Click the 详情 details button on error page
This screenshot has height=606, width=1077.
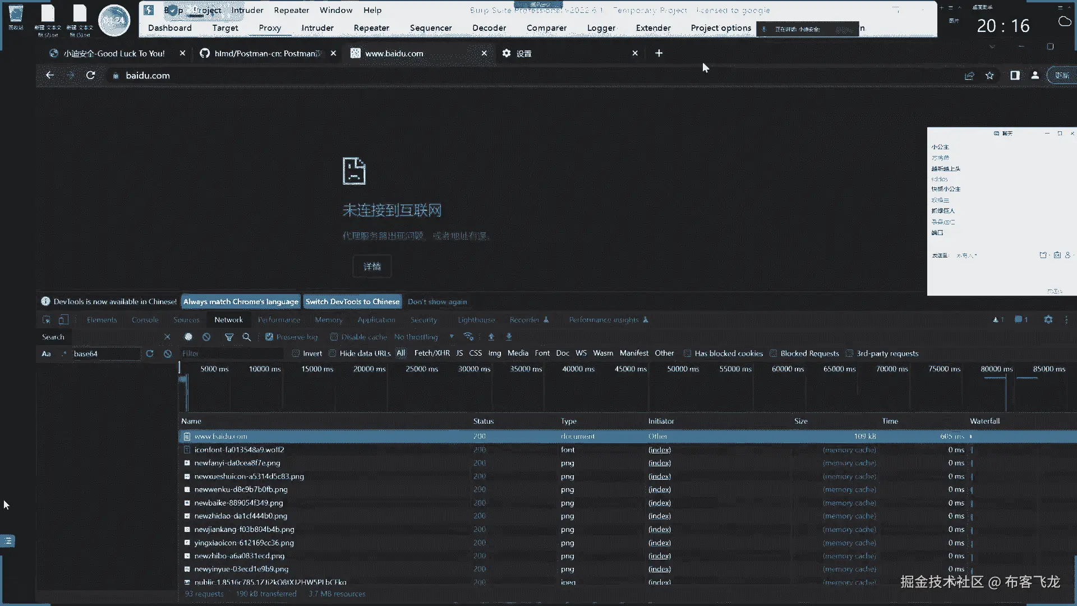372,267
